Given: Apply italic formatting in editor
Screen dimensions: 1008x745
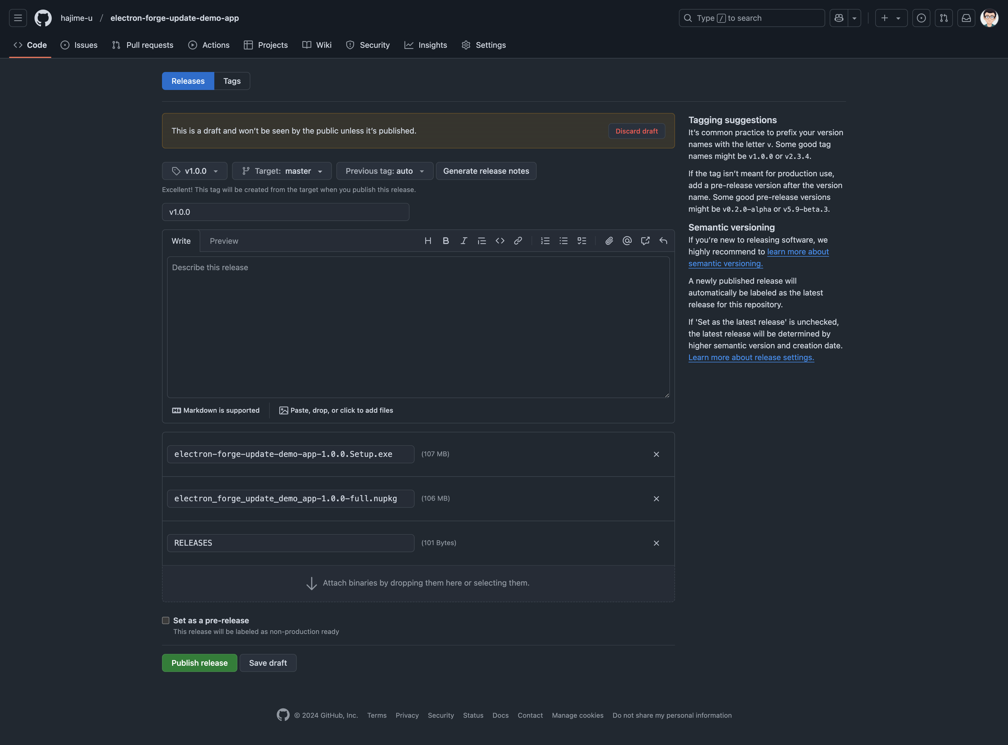Looking at the screenshot, I should (464, 241).
